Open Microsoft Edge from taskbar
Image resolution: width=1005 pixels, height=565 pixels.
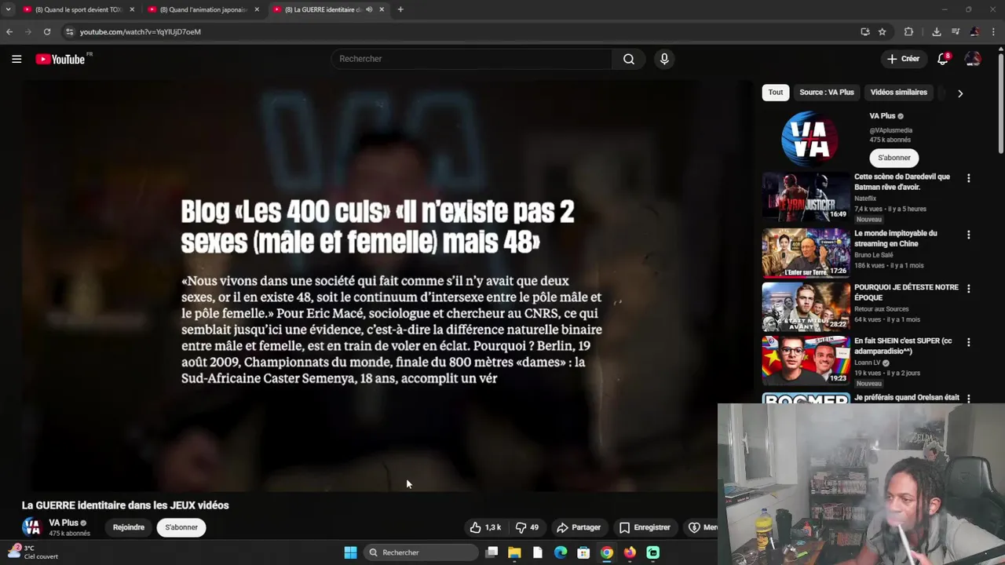(561, 552)
